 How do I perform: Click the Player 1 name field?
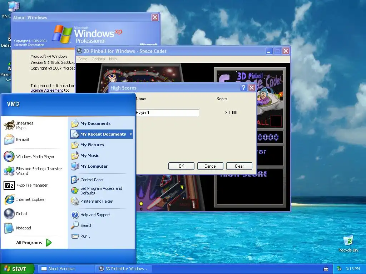[167, 113]
